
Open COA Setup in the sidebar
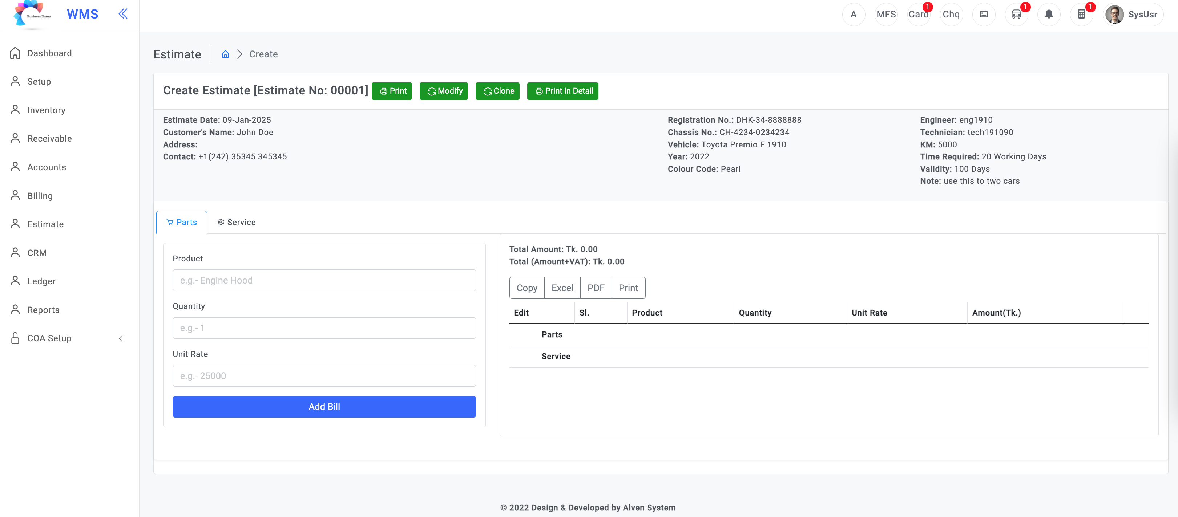(x=49, y=338)
